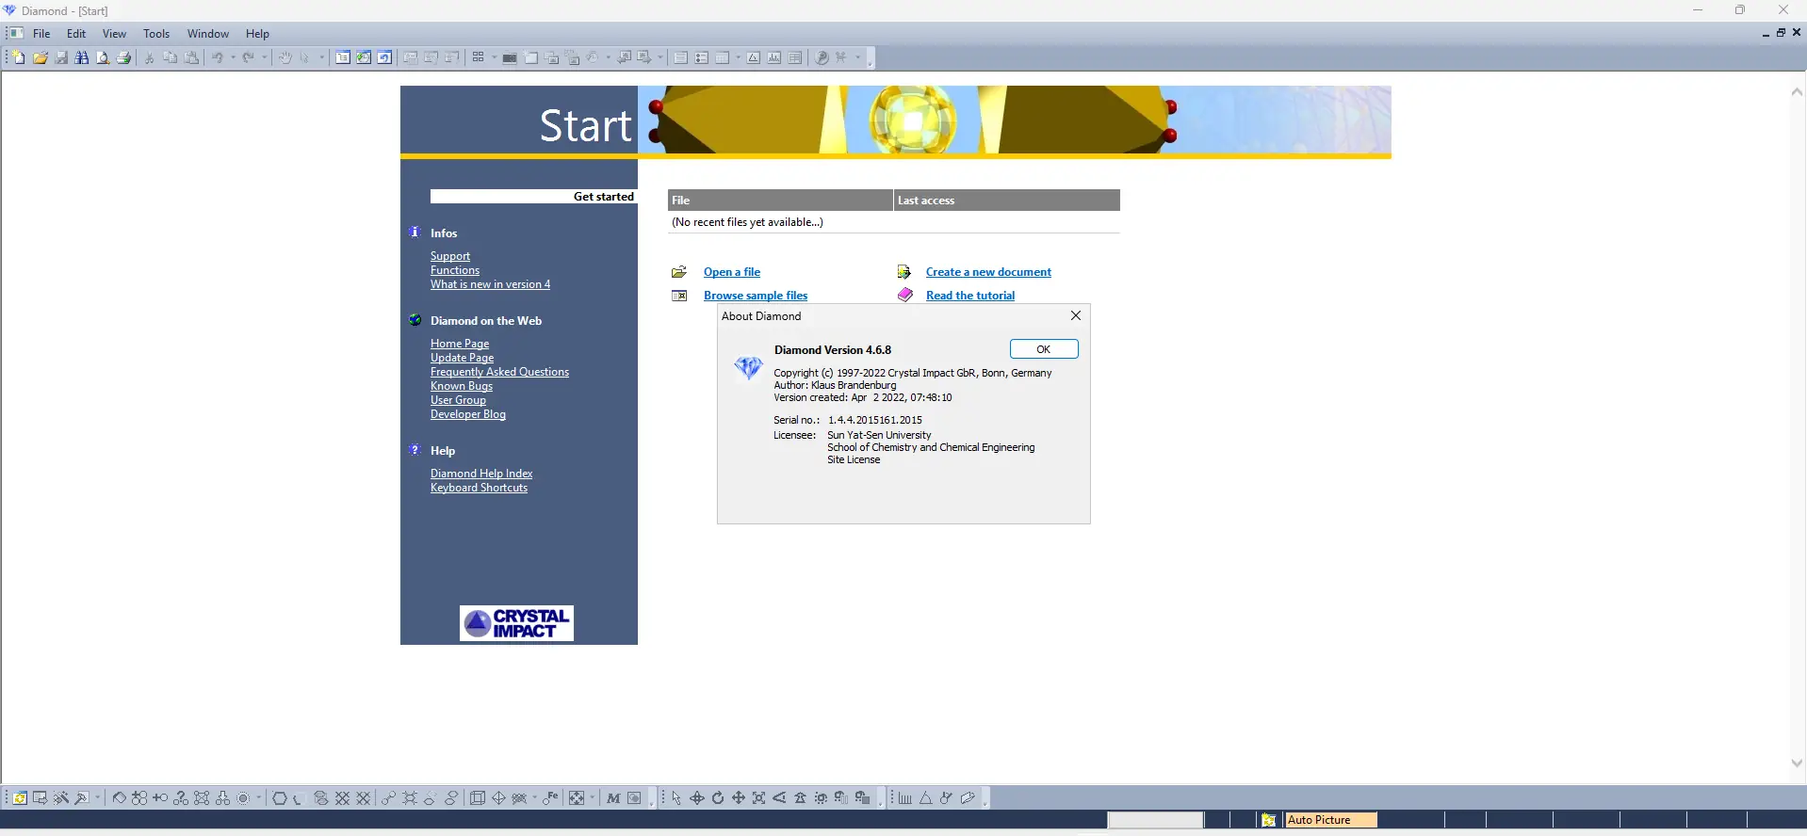
Task: Click the hand tool toolbar icon
Action: 285,57
